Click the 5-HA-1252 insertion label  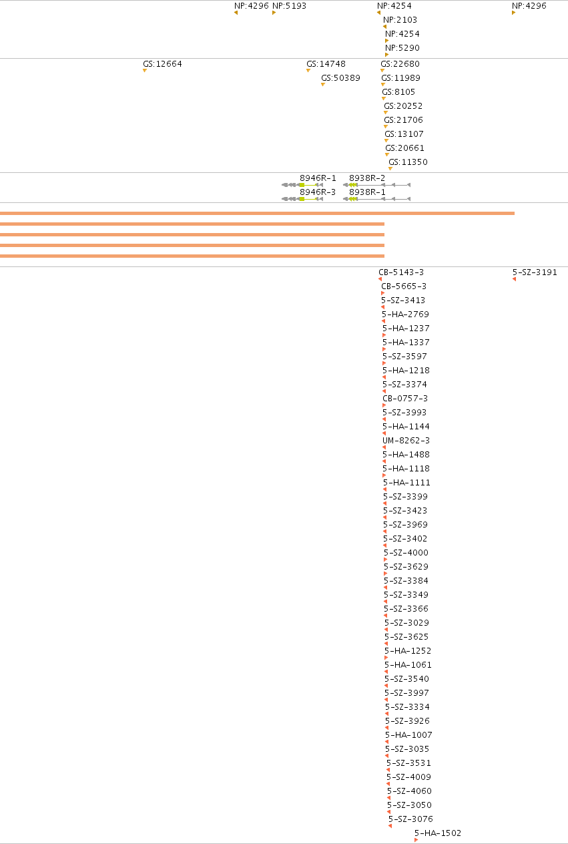(408, 651)
